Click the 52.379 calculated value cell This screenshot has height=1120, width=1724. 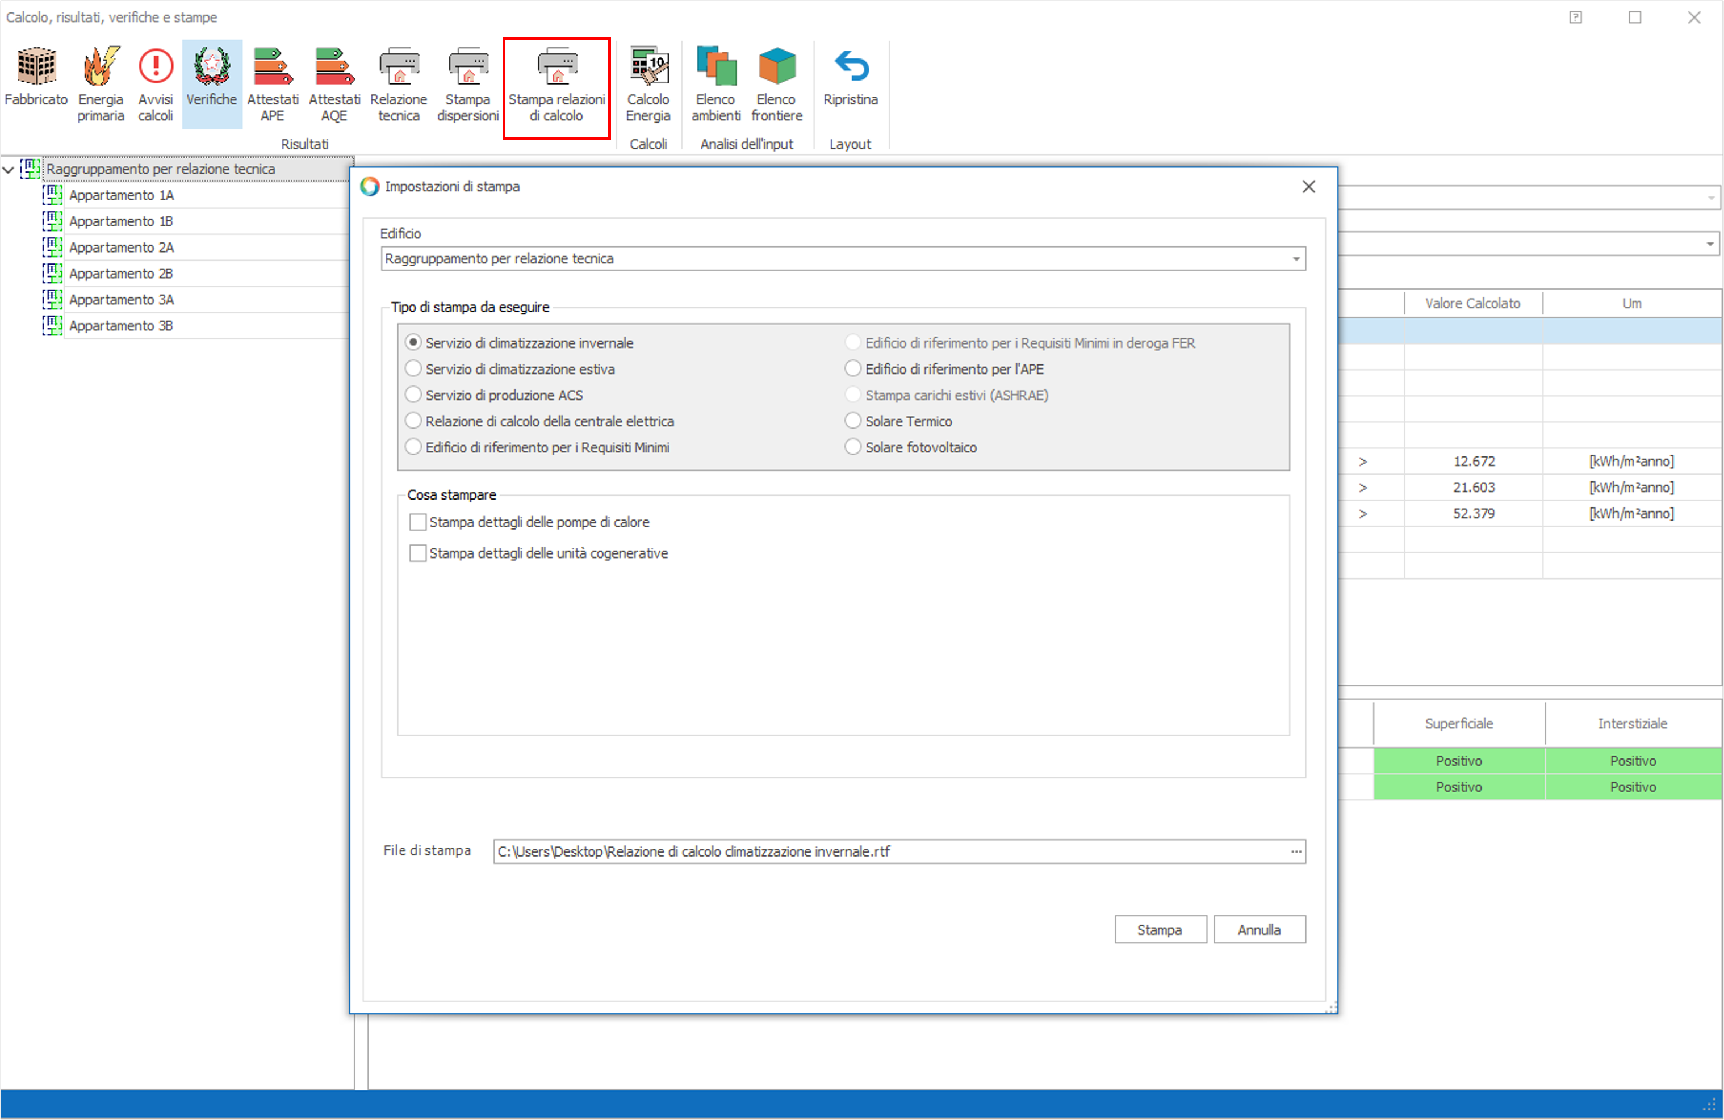pos(1474,513)
